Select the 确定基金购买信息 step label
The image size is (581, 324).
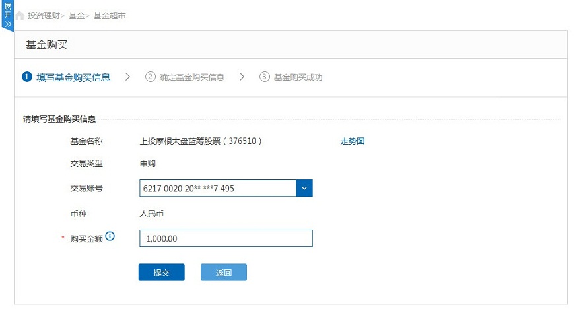192,77
